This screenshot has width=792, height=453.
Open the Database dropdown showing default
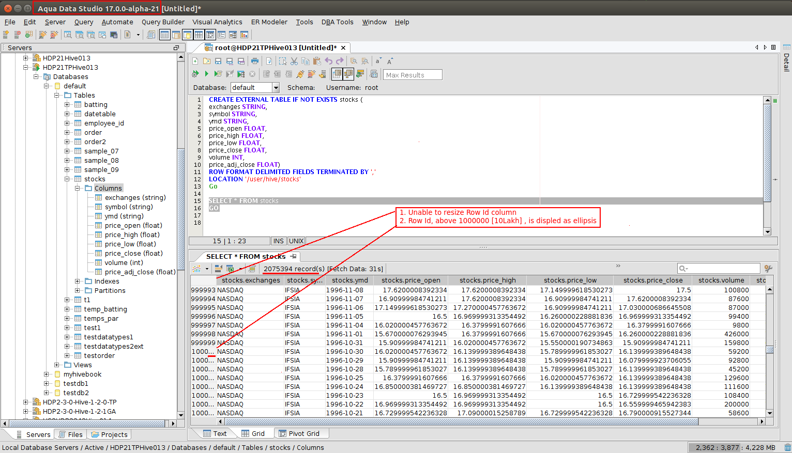tap(276, 88)
